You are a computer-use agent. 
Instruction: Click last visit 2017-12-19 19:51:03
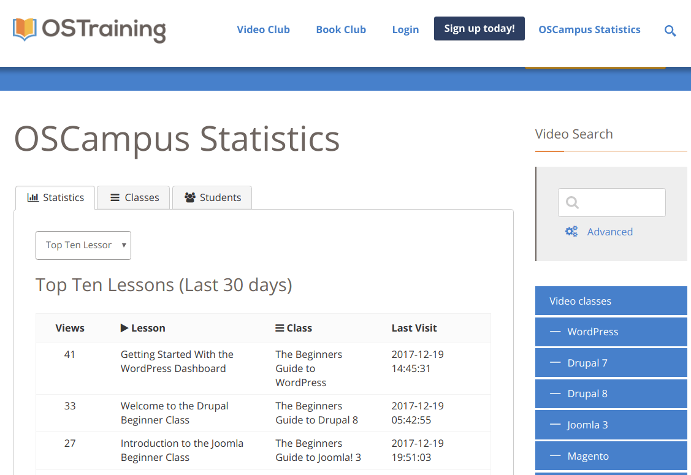point(418,450)
